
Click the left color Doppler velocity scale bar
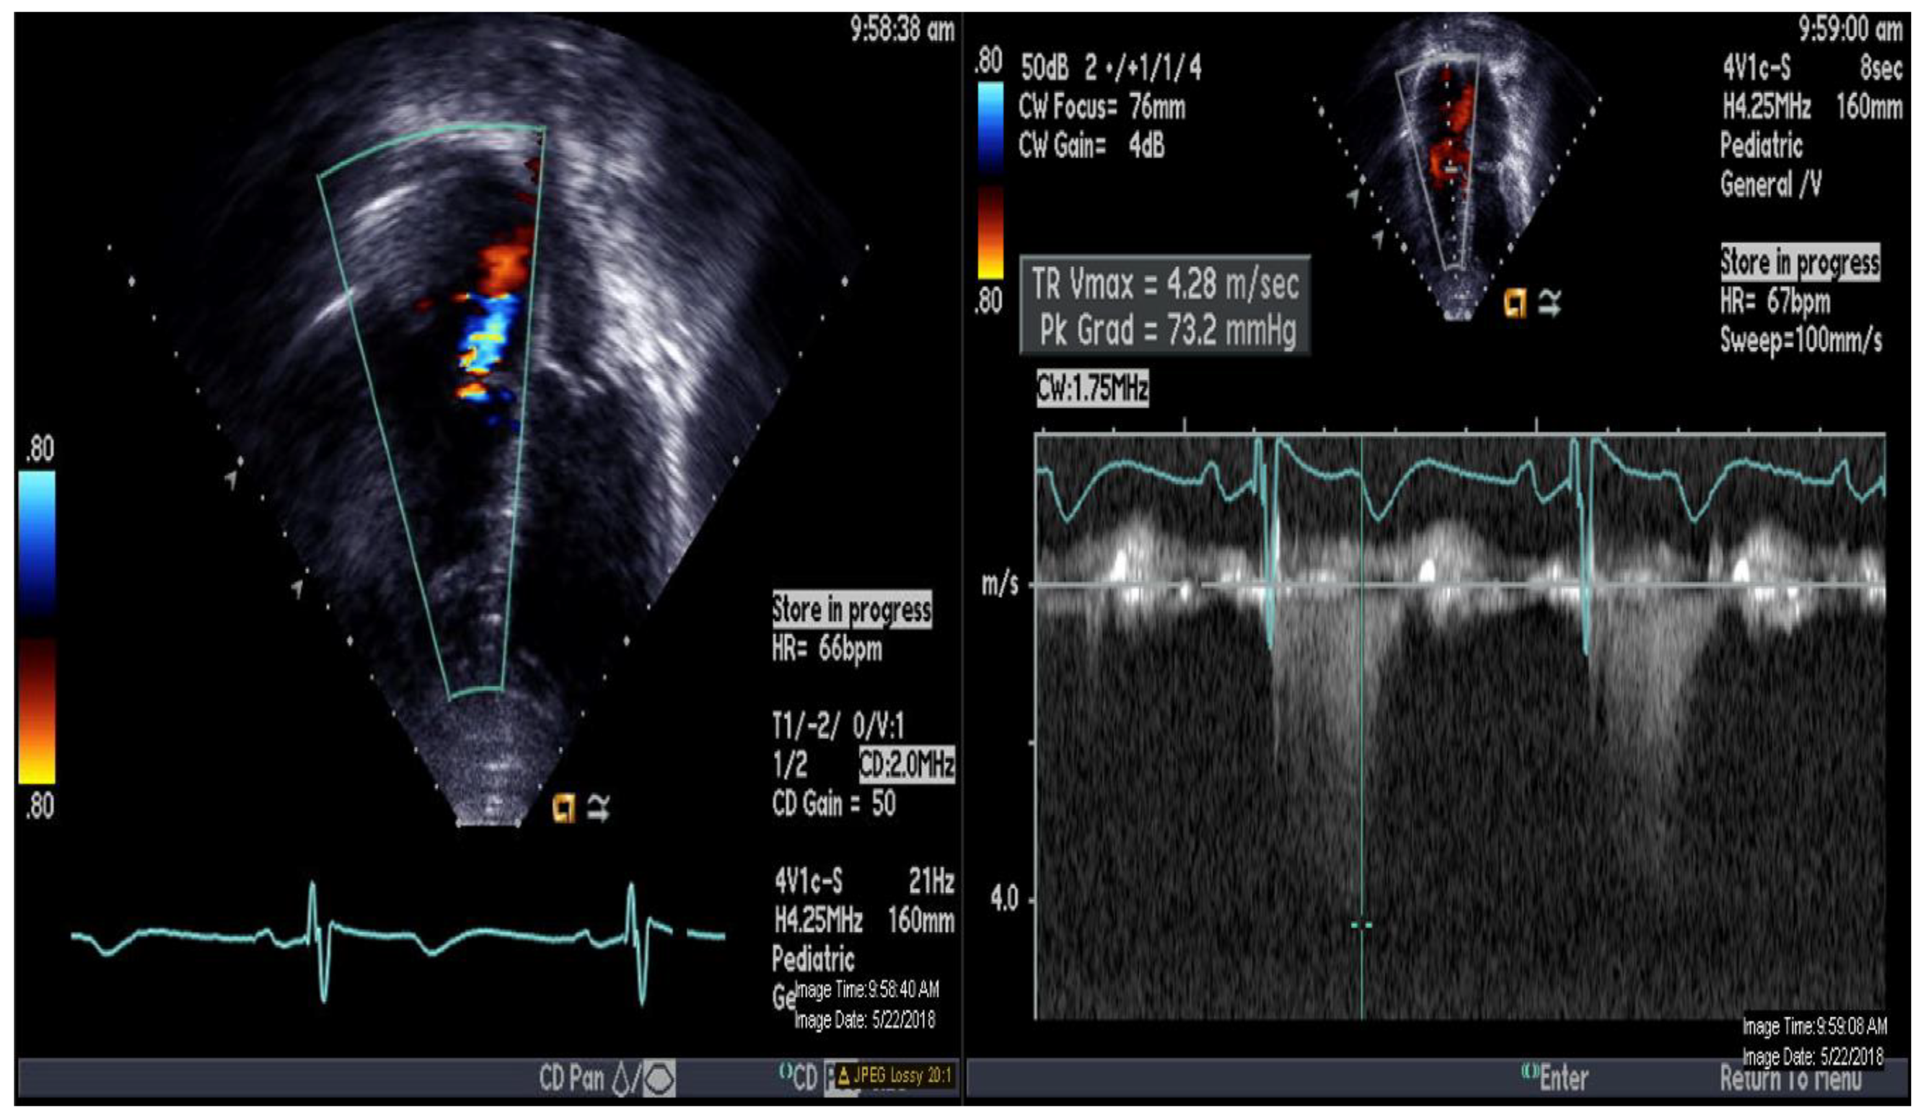point(36,627)
